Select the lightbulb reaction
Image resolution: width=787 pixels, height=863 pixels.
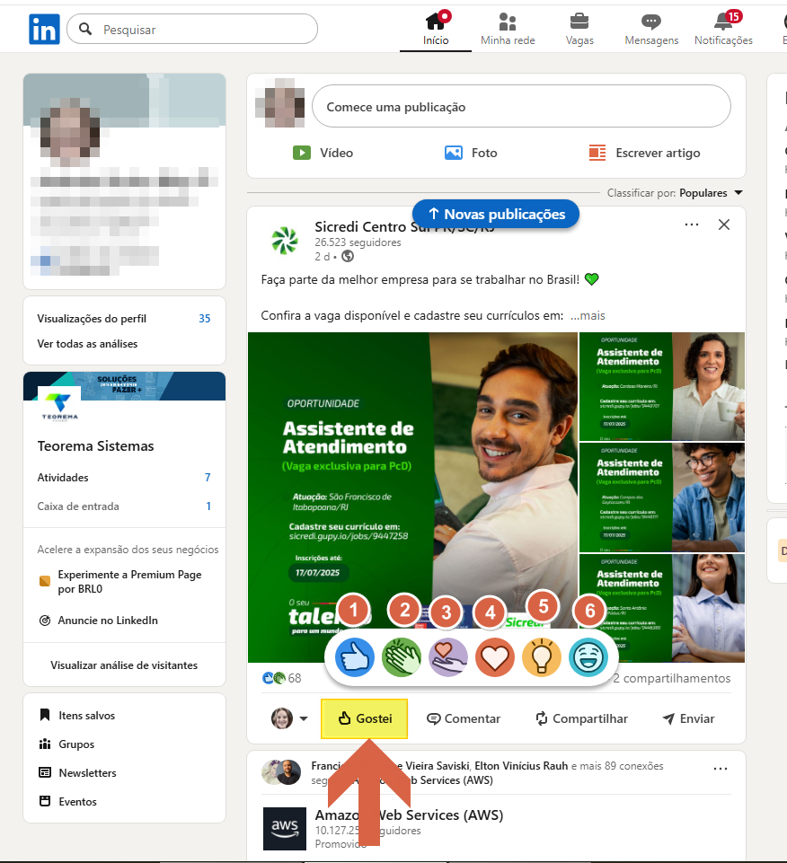542,657
